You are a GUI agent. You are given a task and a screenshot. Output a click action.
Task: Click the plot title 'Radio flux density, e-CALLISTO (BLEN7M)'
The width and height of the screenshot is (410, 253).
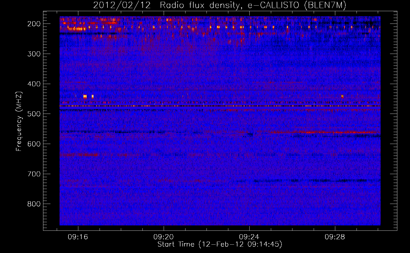(253, 5)
